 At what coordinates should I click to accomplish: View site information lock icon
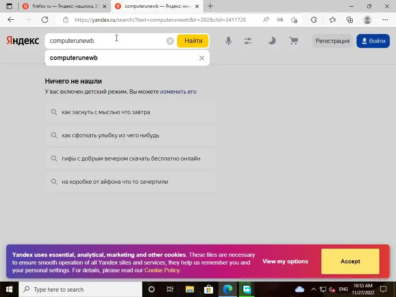click(x=66, y=20)
